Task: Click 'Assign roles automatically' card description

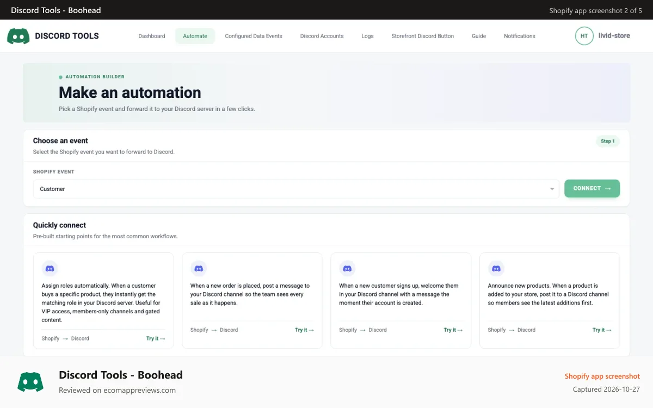Action: (x=101, y=303)
